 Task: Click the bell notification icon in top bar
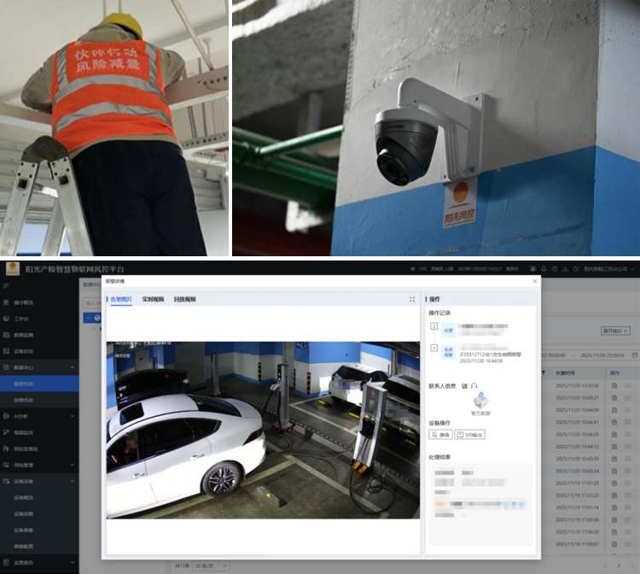coord(544,269)
